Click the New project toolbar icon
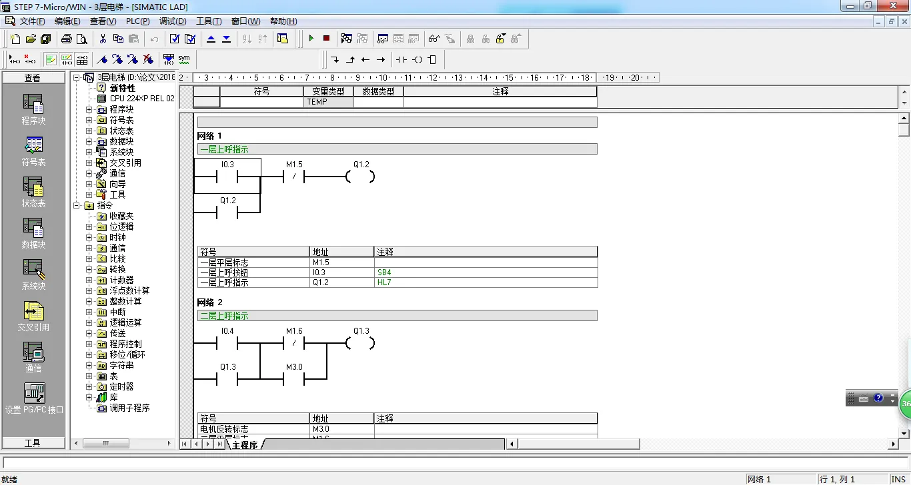911x485 pixels. 15,39
